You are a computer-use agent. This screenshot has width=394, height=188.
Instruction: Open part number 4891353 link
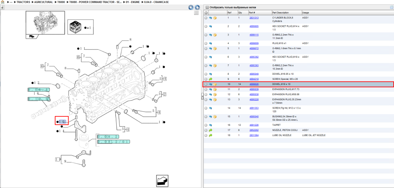pos(254,108)
